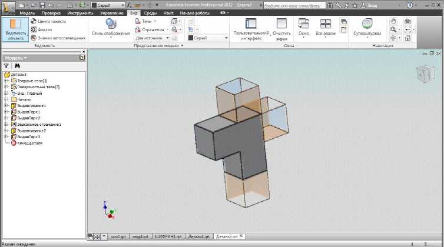Expand Твердые тела(1) node
This screenshot has height=247, width=444.
point(6,81)
